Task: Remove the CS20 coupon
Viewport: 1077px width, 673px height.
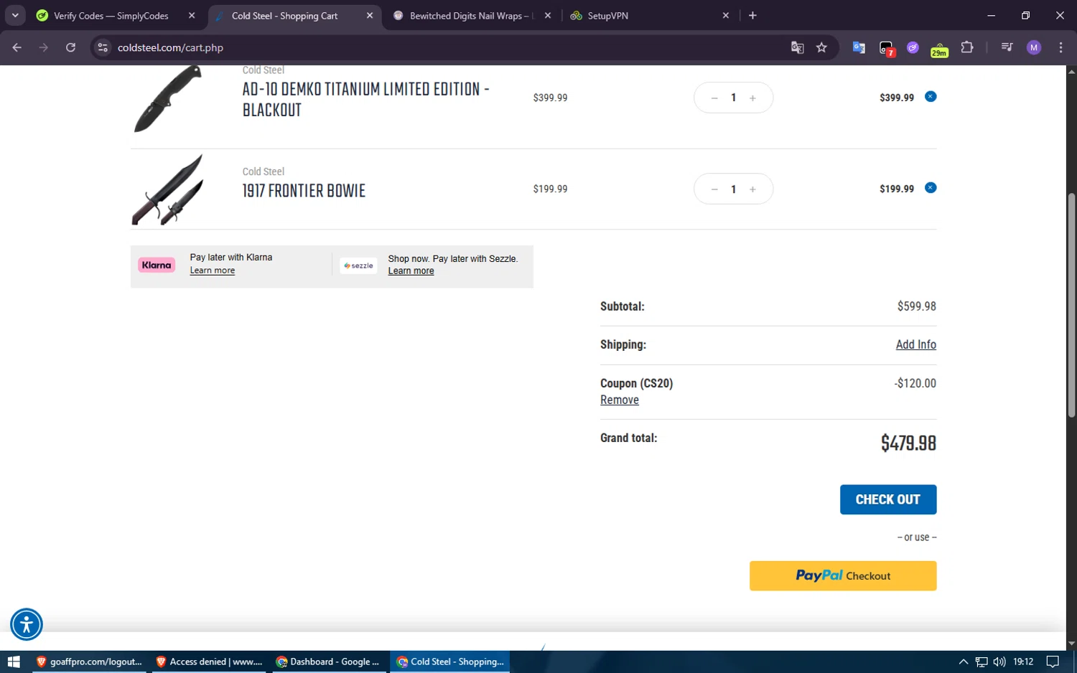Action: click(x=620, y=400)
